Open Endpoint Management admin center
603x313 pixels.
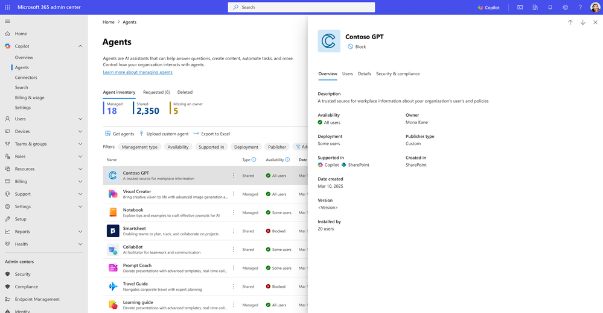37,299
